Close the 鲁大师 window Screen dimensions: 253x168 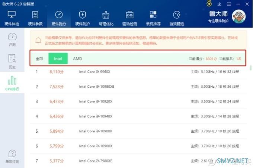(247, 4)
